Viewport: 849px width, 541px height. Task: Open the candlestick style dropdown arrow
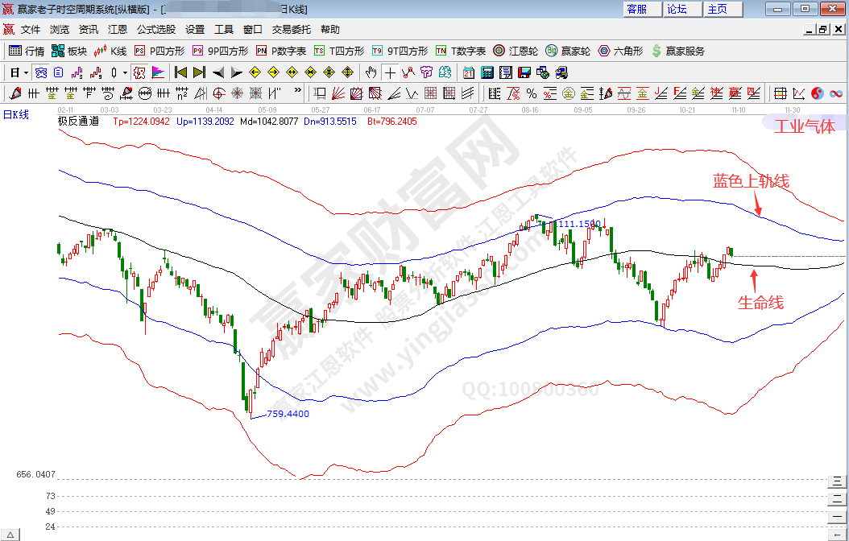(x=125, y=72)
